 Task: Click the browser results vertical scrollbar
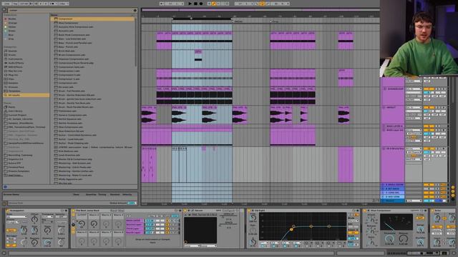pyautogui.click(x=136, y=42)
